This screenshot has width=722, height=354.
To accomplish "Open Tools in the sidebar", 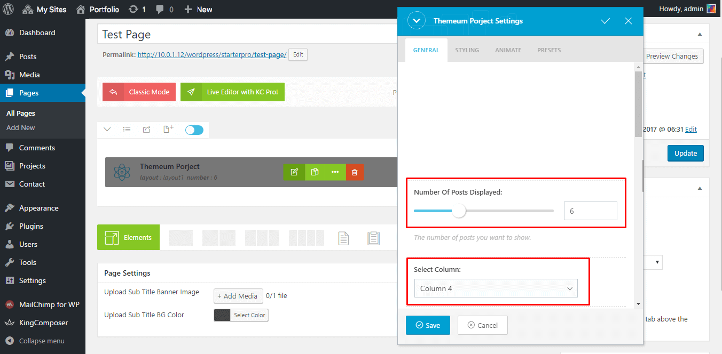I will coord(43,262).
